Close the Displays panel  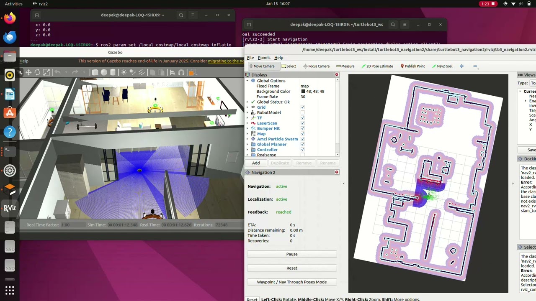[x=336, y=74]
